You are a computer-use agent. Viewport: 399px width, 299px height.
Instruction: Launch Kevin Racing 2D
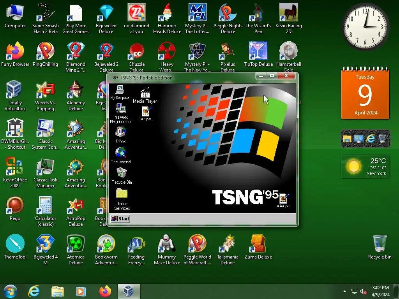(289, 18)
